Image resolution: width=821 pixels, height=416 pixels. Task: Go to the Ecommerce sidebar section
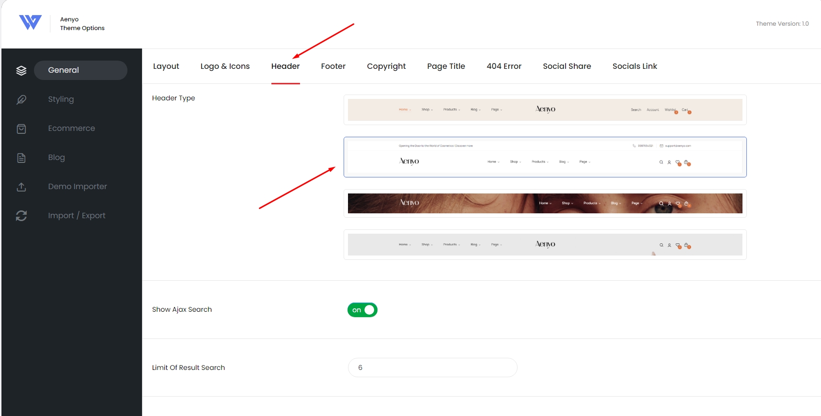tap(72, 128)
